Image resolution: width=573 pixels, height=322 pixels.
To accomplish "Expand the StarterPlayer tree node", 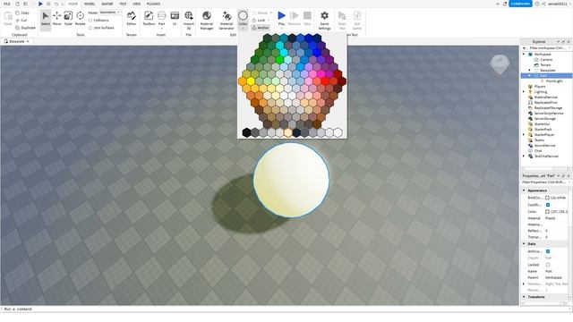I will tap(523, 135).
